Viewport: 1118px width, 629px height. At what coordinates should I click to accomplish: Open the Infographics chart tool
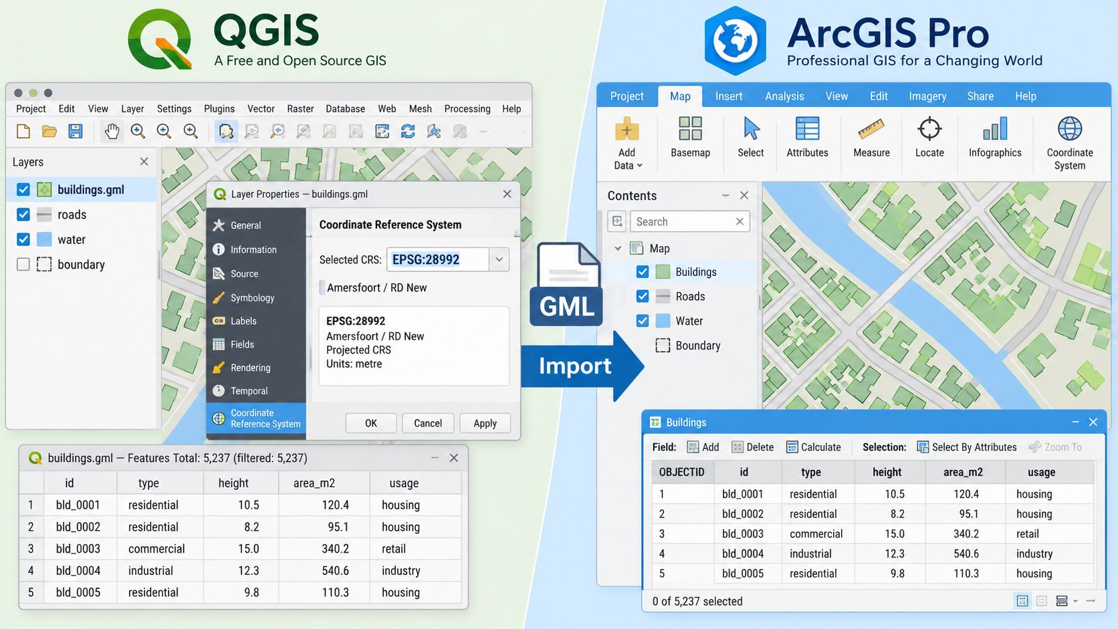tap(995, 128)
